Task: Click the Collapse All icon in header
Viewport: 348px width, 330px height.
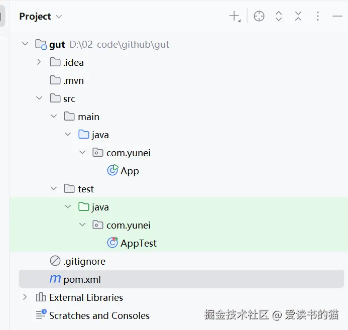Action: point(298,16)
